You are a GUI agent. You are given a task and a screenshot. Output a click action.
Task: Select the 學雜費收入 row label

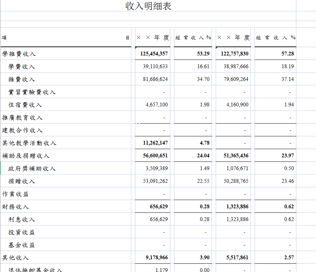pyautogui.click(x=19, y=54)
